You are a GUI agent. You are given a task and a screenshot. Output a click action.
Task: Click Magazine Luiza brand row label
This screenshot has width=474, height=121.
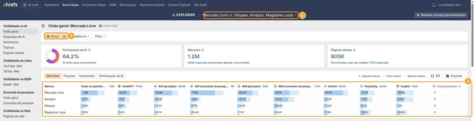(x=55, y=112)
